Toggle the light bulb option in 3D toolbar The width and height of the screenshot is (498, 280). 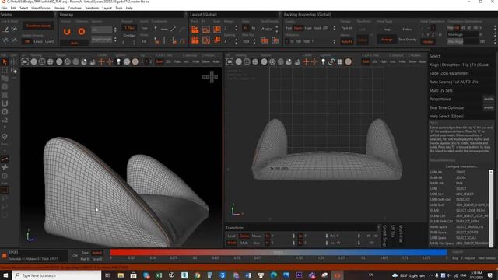118,61
